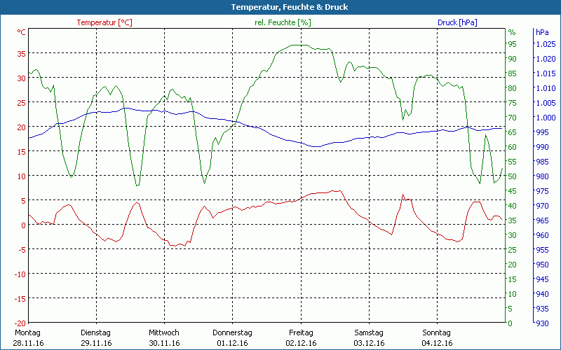Screen dimensions: 561x350
Task: Click the '25' temperature axis tick
Action: point(22,102)
